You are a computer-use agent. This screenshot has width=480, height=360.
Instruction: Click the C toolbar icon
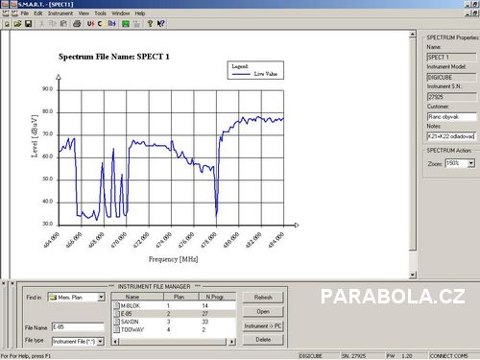tap(100, 24)
